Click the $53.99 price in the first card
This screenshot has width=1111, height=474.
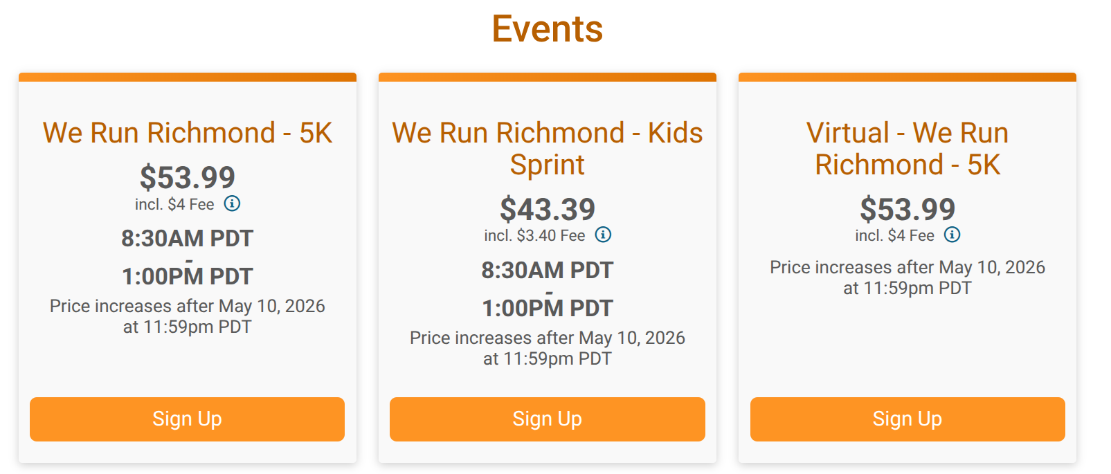pyautogui.click(x=188, y=177)
